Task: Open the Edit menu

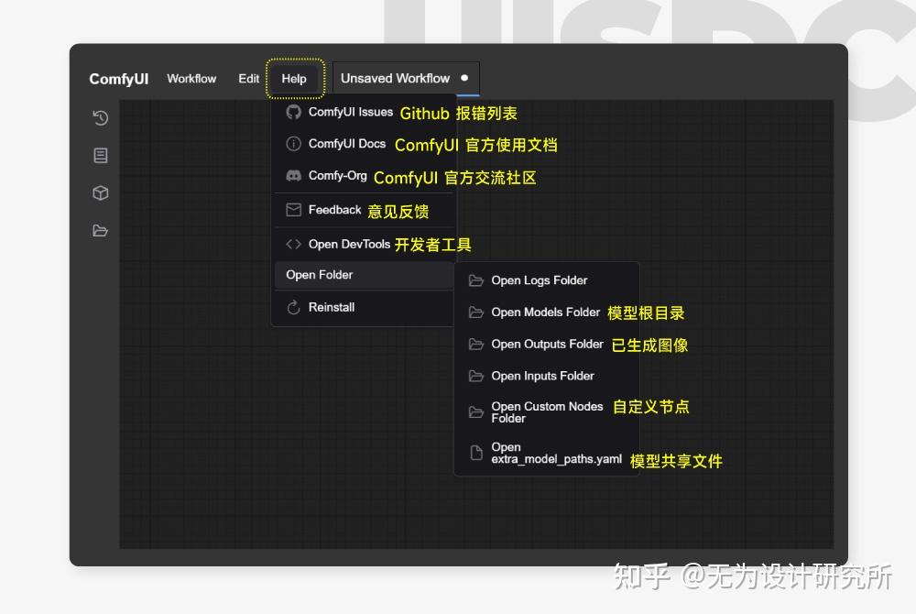Action: click(248, 79)
